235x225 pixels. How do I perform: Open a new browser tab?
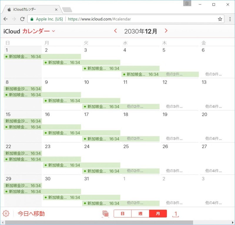(67, 10)
